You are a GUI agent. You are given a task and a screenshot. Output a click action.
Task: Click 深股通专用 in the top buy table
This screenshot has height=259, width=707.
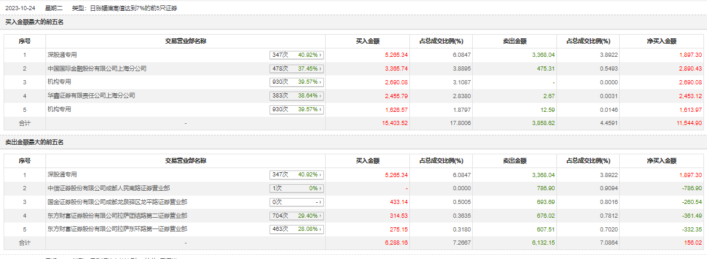63,55
